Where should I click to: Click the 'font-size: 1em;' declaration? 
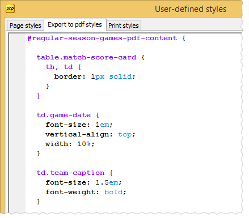79,125
